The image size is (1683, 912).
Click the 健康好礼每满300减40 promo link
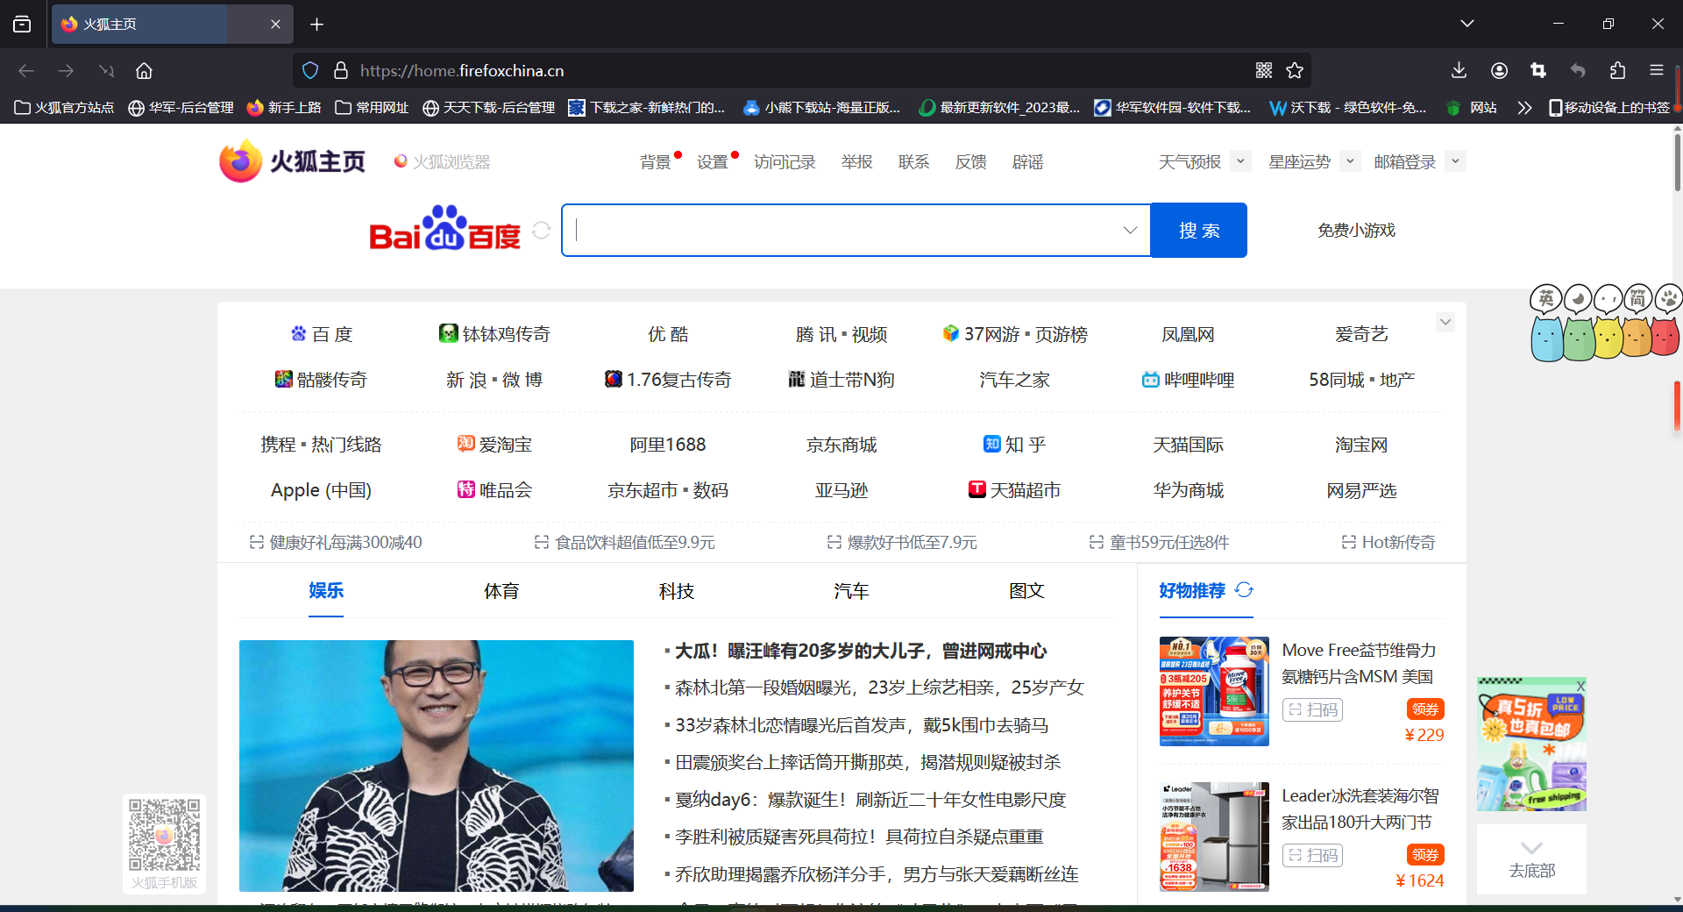[336, 542]
